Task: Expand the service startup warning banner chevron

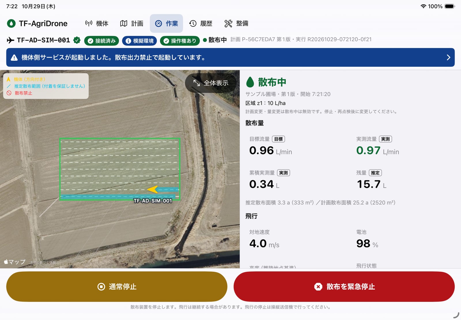Action: click(448, 58)
